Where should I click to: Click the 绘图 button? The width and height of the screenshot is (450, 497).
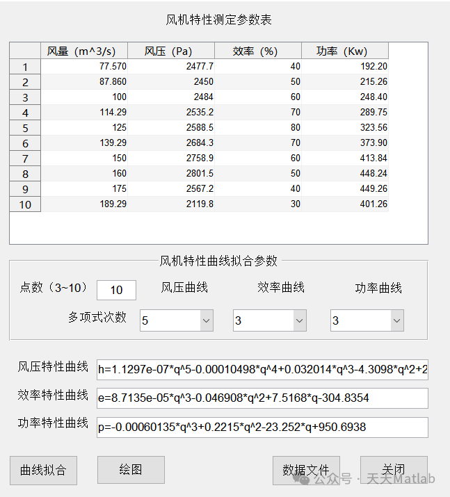[x=131, y=470]
